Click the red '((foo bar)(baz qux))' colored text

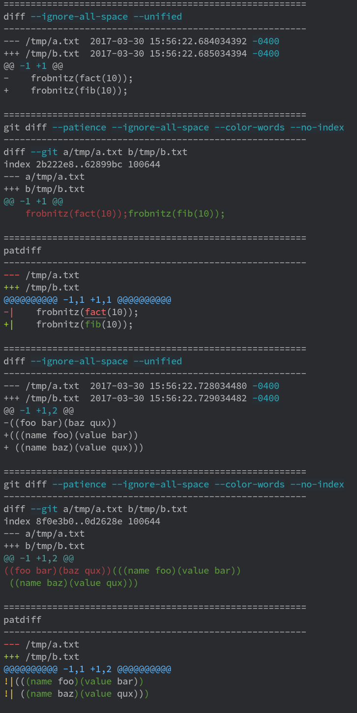(58, 571)
